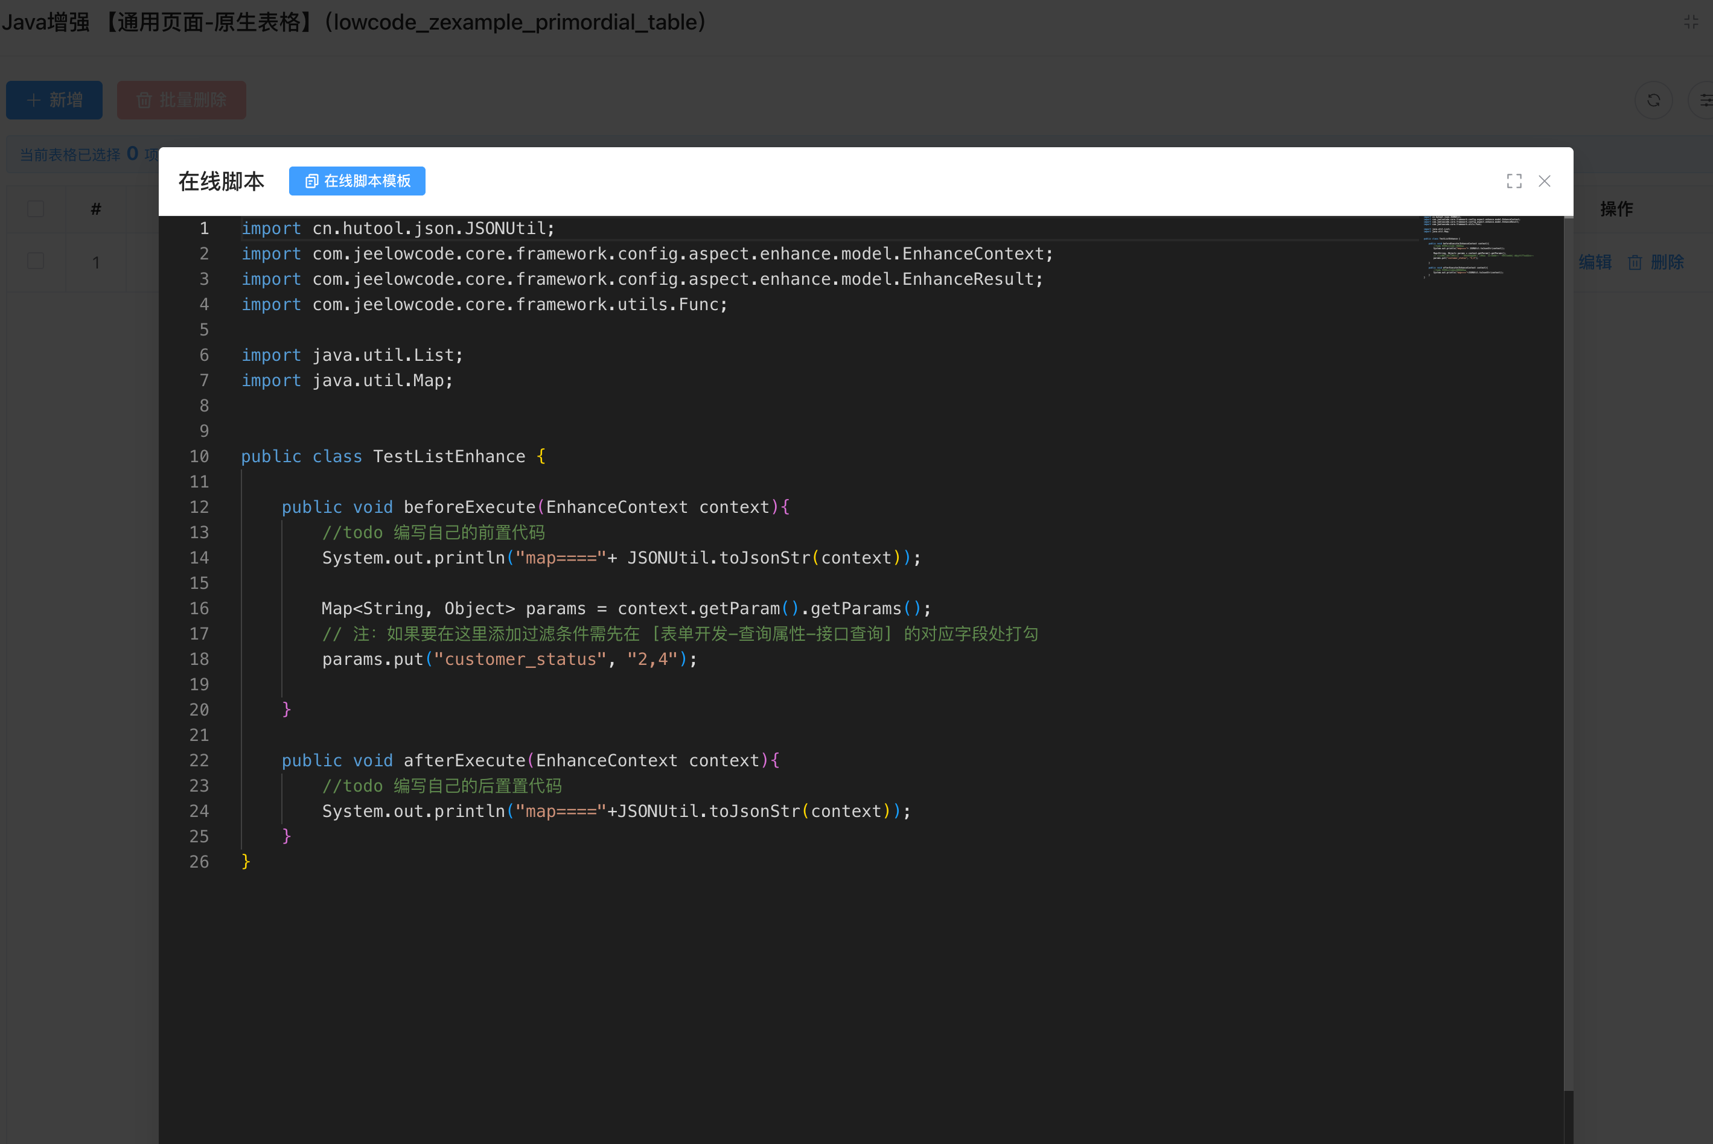Viewport: 1713px width, 1144px height.
Task: Click the EnhanceContext import on line 2
Action: pos(648,254)
